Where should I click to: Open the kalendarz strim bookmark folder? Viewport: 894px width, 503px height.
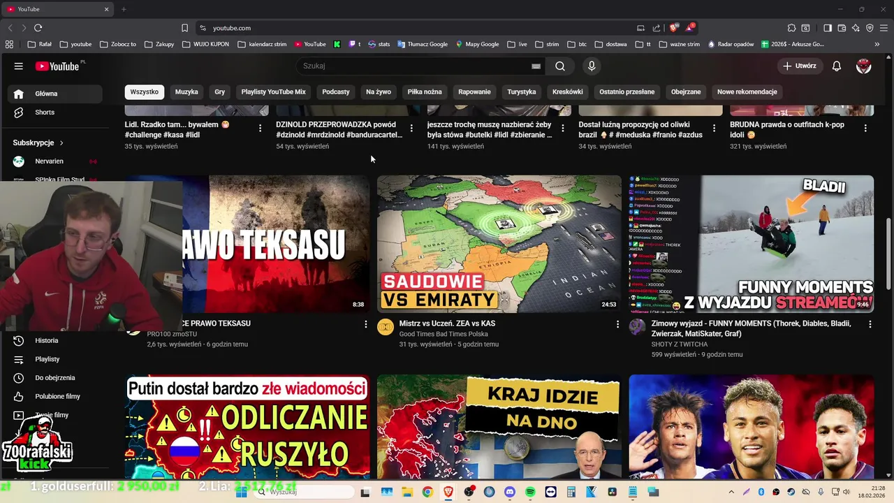(x=262, y=44)
